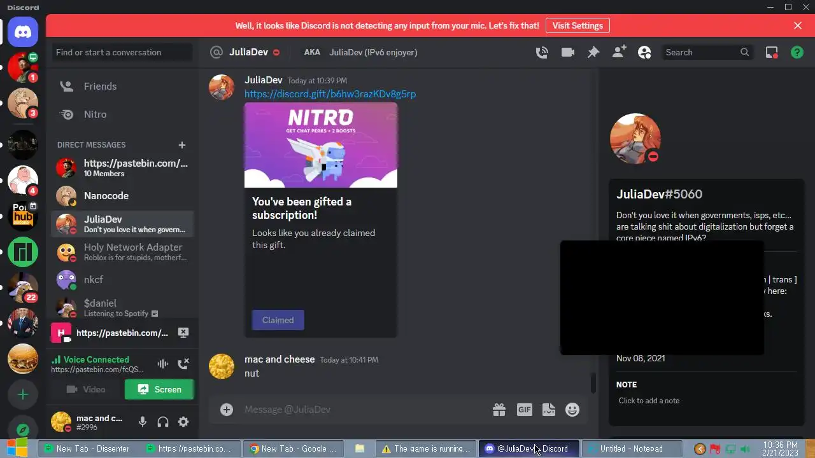Open the inbox icon

pos(772,52)
